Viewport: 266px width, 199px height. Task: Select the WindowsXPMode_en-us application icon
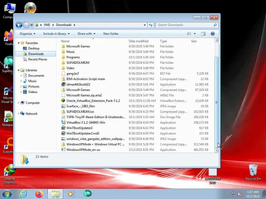tap(63, 150)
